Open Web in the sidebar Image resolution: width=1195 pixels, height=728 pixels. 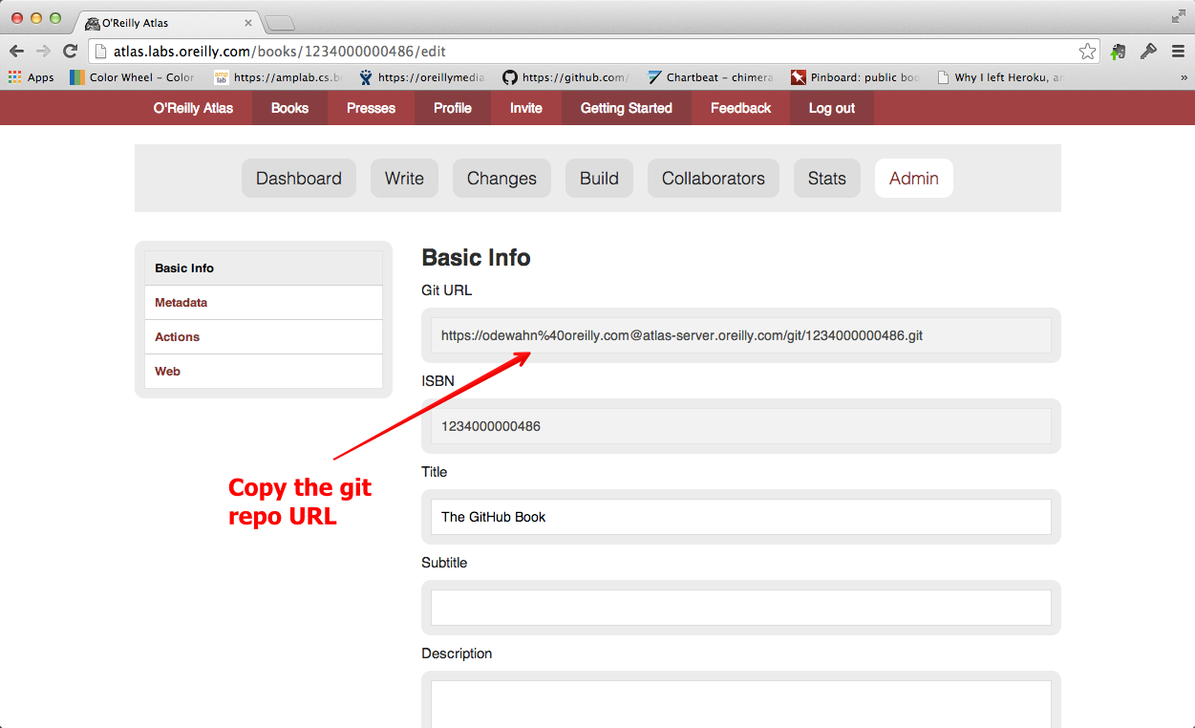(264, 372)
